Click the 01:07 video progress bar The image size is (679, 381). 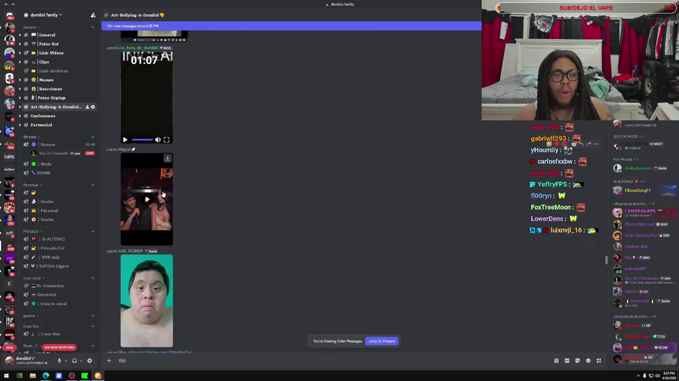coord(142,140)
